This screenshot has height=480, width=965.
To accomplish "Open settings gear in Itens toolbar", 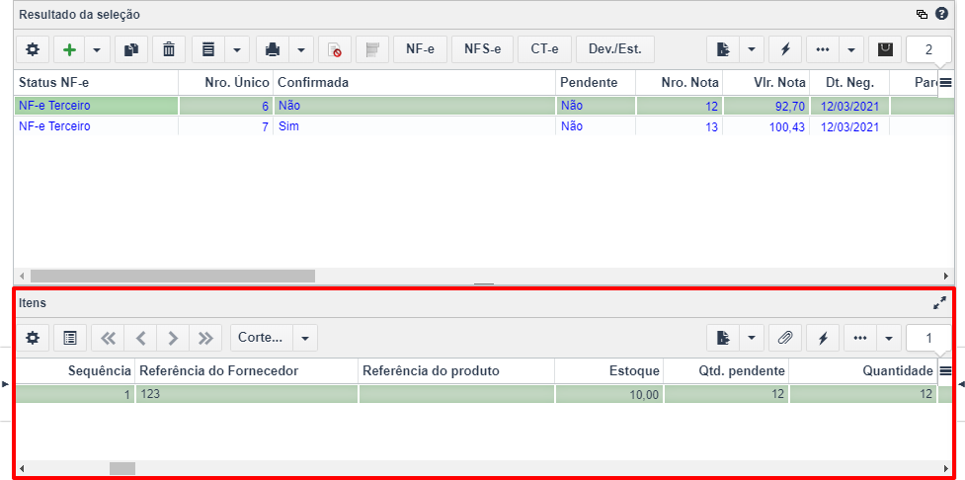I will (x=32, y=338).
